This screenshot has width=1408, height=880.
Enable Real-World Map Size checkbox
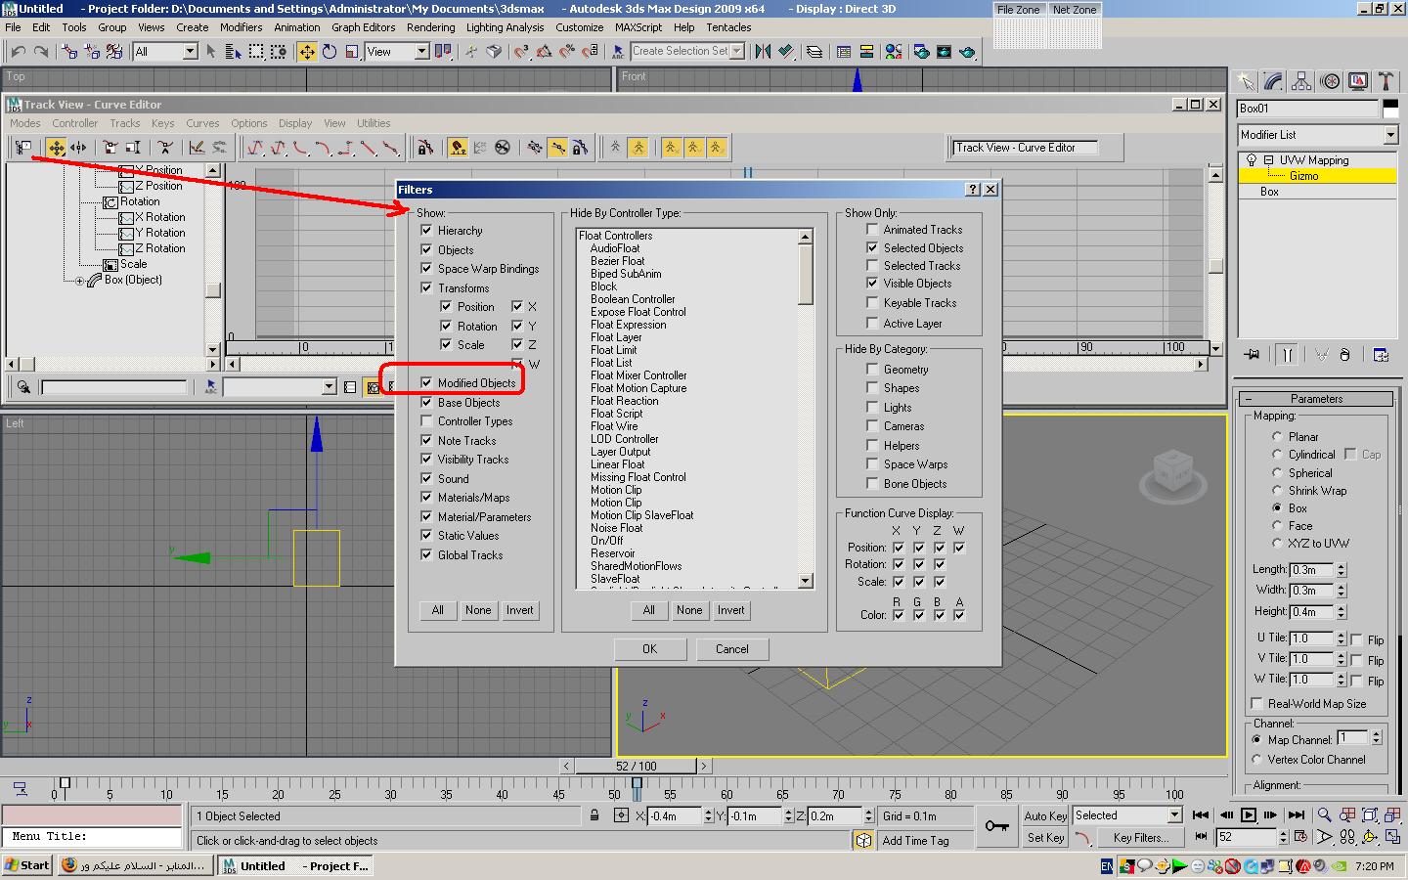click(1256, 704)
